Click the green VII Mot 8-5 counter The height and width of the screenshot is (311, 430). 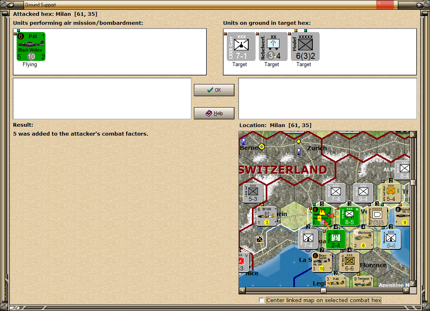tap(349, 216)
